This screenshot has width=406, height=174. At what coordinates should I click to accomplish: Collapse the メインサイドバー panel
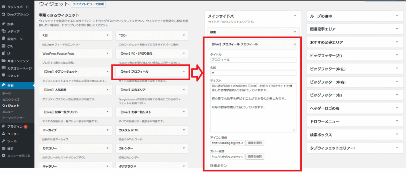click(x=295, y=15)
